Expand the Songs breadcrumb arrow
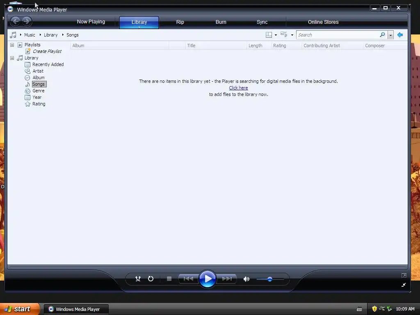 tap(63, 35)
